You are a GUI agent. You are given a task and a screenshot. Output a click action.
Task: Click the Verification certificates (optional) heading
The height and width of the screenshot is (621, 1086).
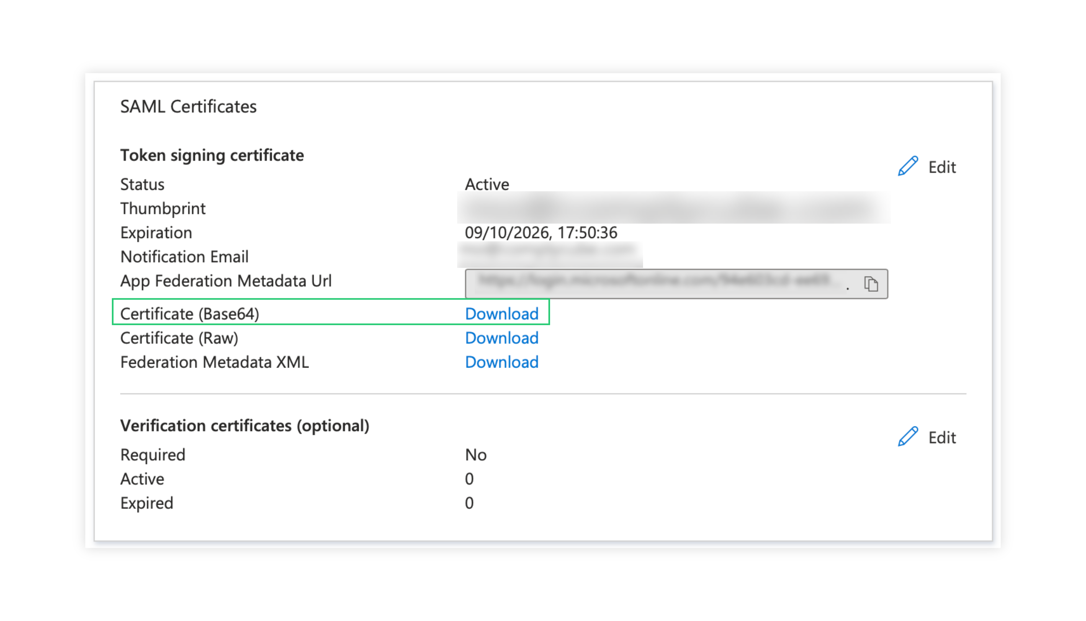click(x=244, y=426)
